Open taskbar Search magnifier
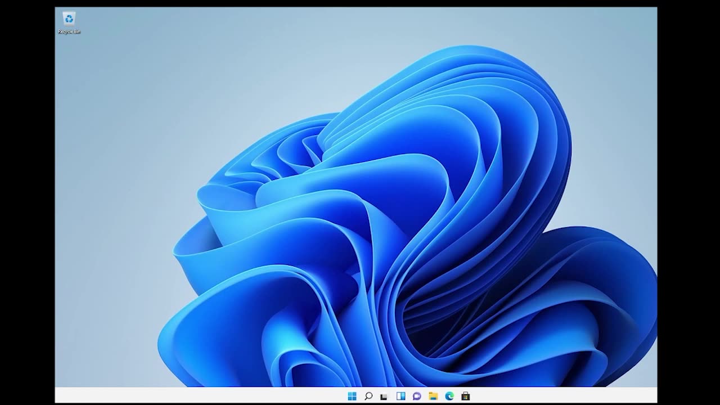Image resolution: width=720 pixels, height=405 pixels. [x=368, y=396]
